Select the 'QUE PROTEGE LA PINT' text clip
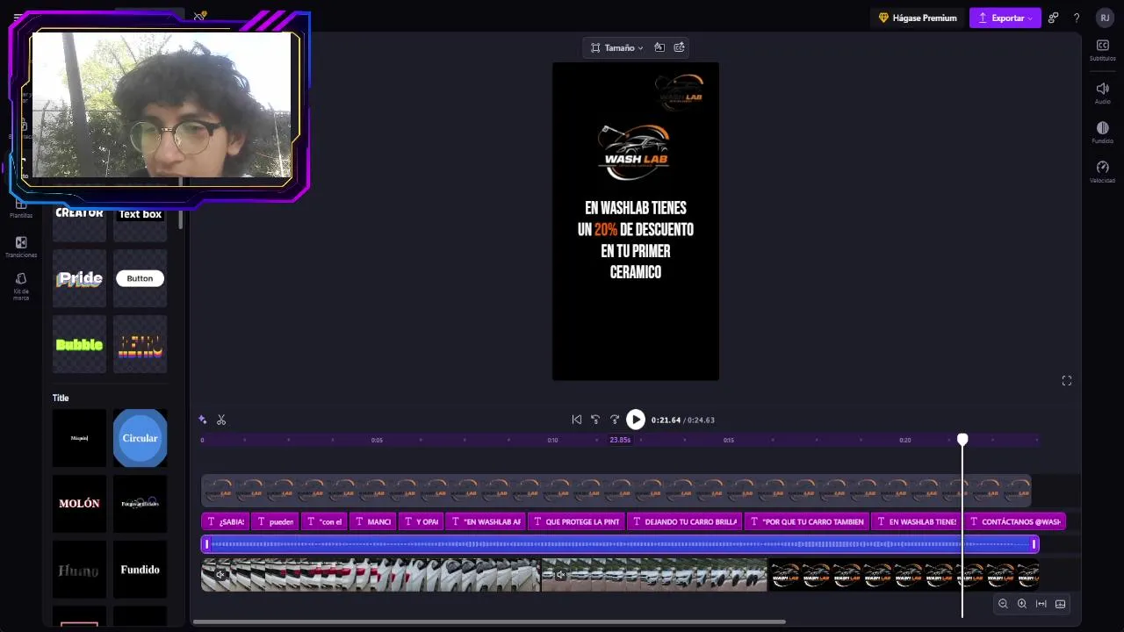The height and width of the screenshot is (632, 1124). tap(575, 521)
